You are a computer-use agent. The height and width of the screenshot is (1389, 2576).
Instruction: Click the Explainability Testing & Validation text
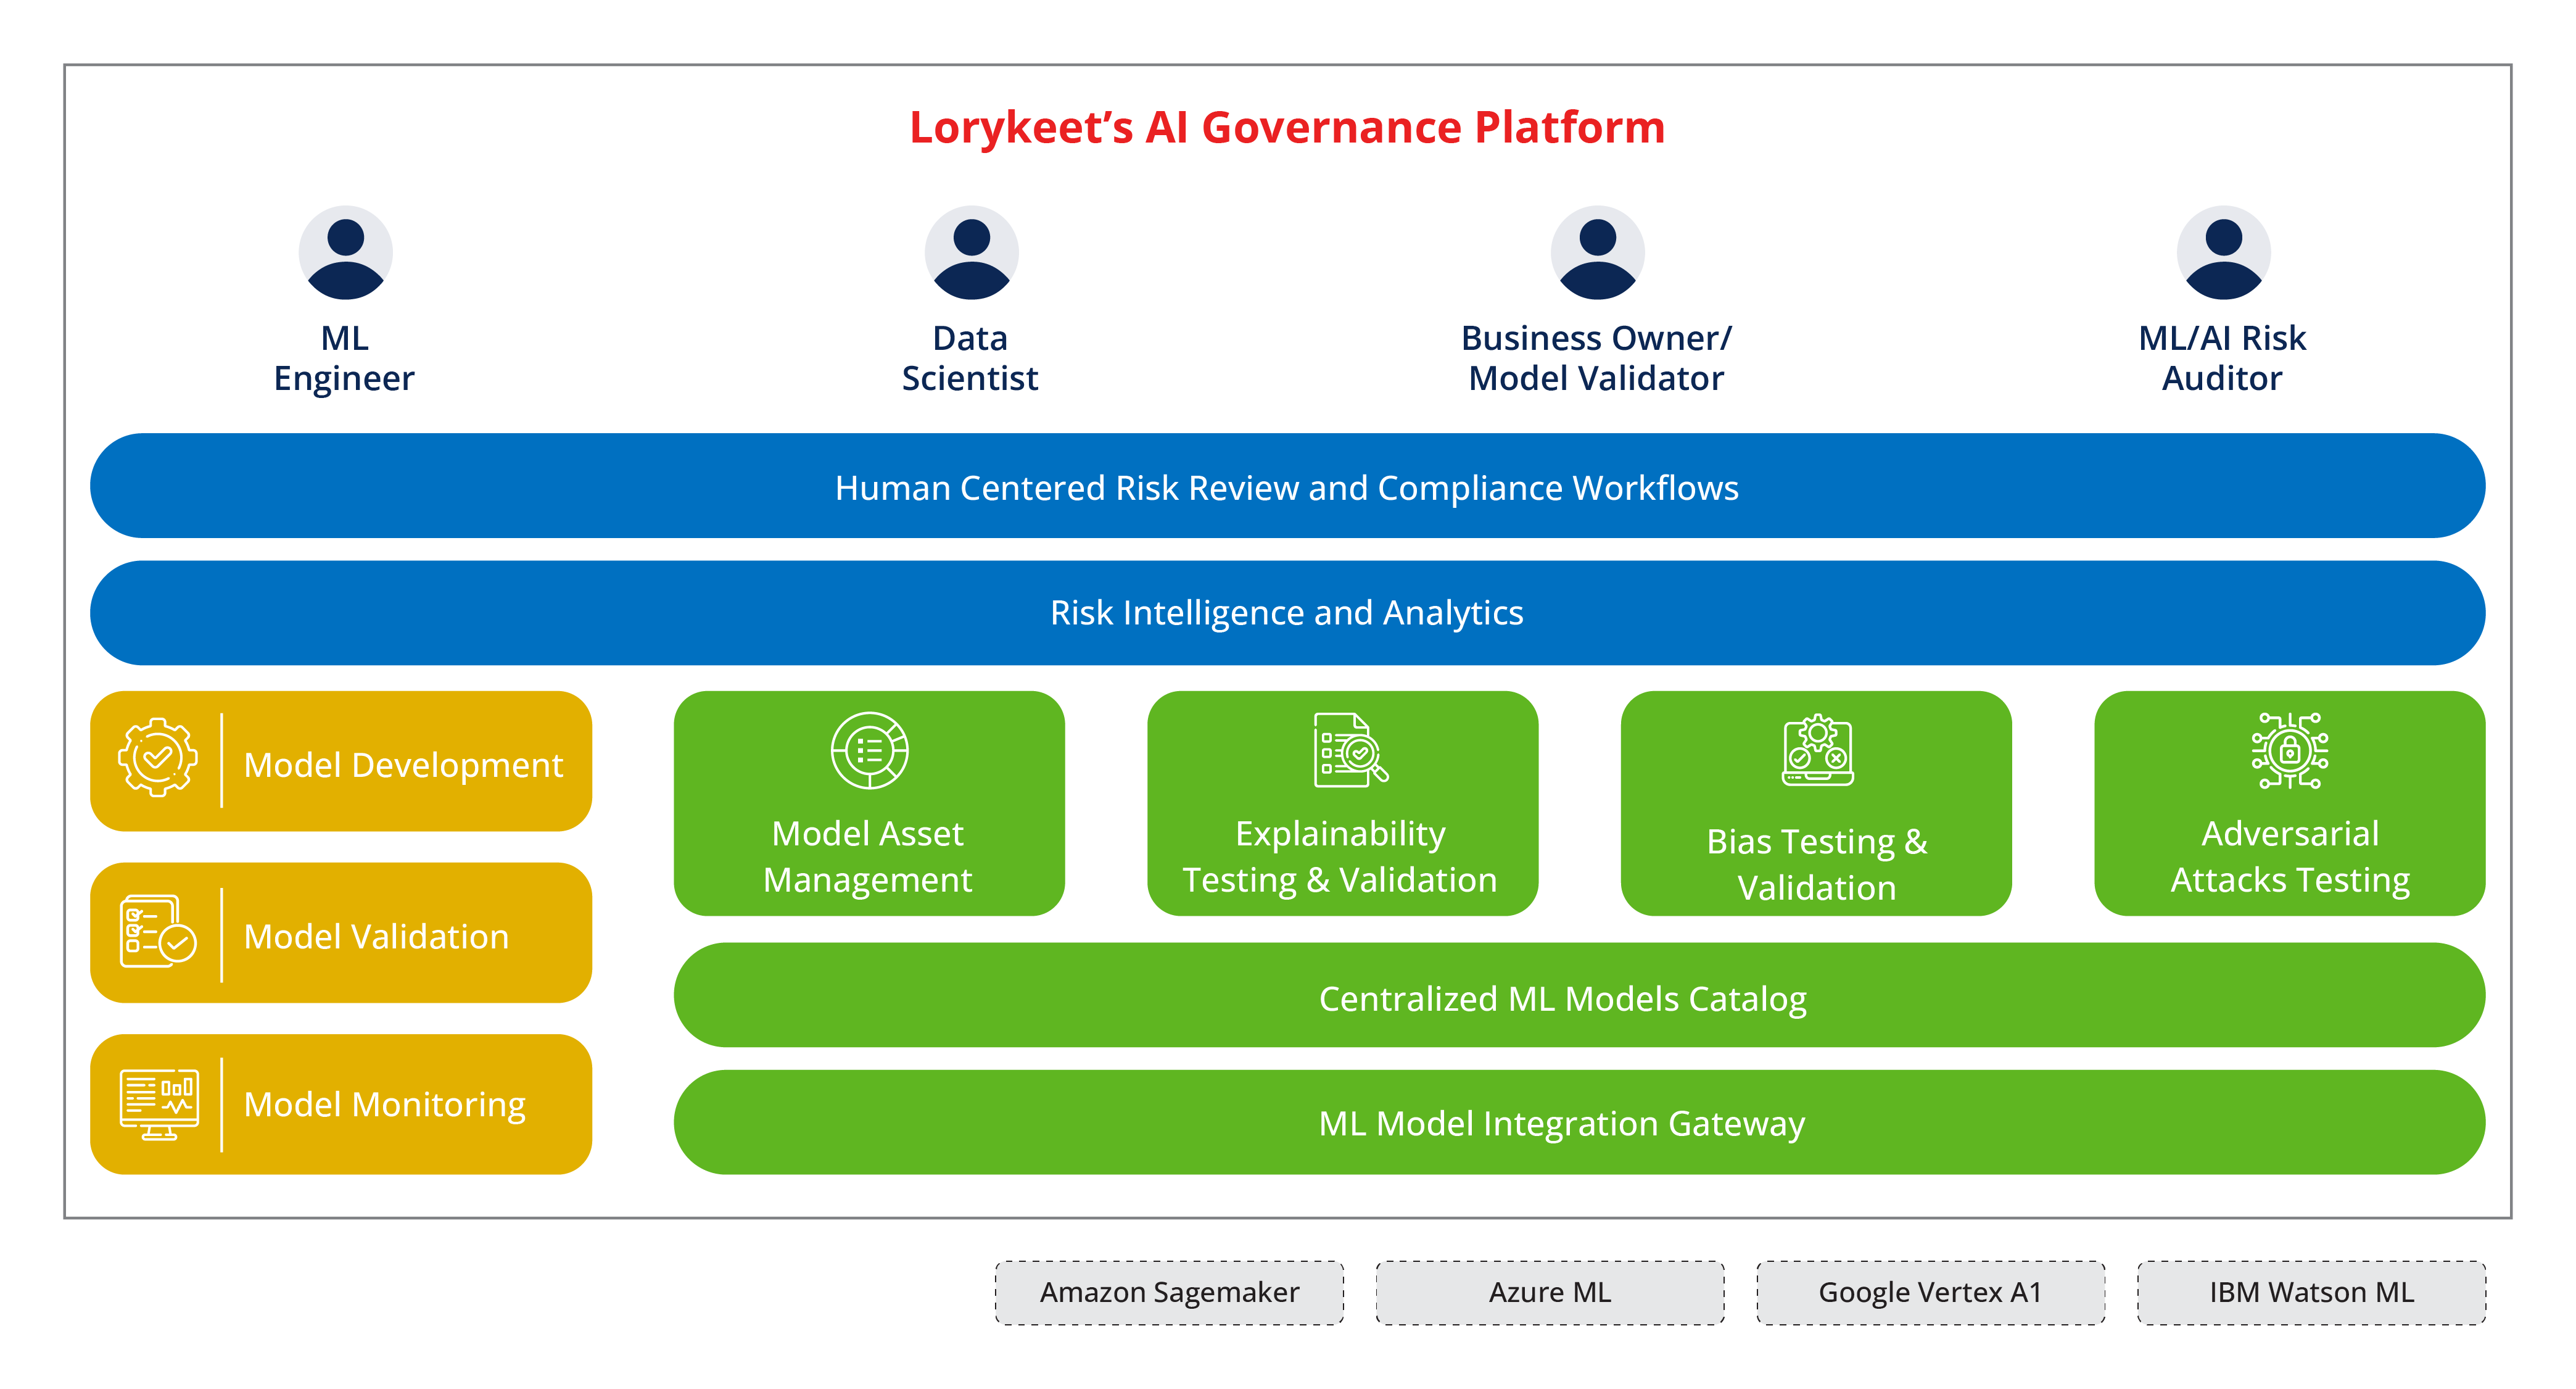(x=1340, y=857)
